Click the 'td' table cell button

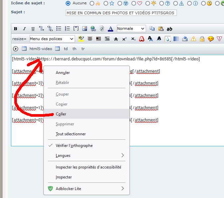click(66, 49)
